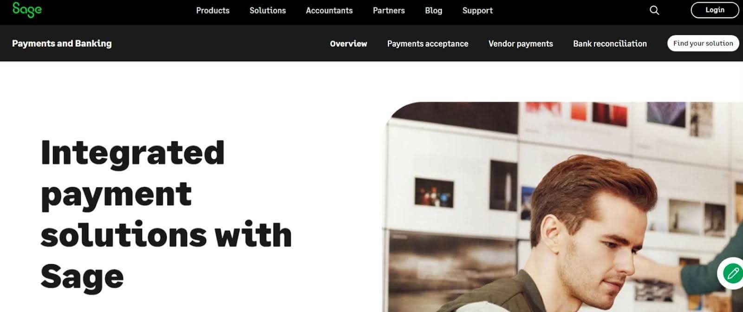Click the word Sage in hero headline

coord(82,277)
